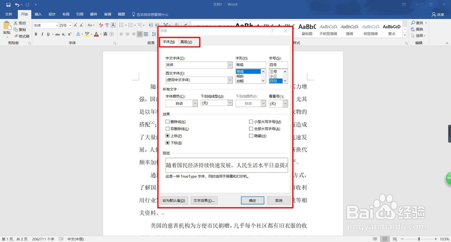Screen dimensions: 451x242
Task: Toggle the 下标(B) subscript checkbox
Action: (167, 143)
